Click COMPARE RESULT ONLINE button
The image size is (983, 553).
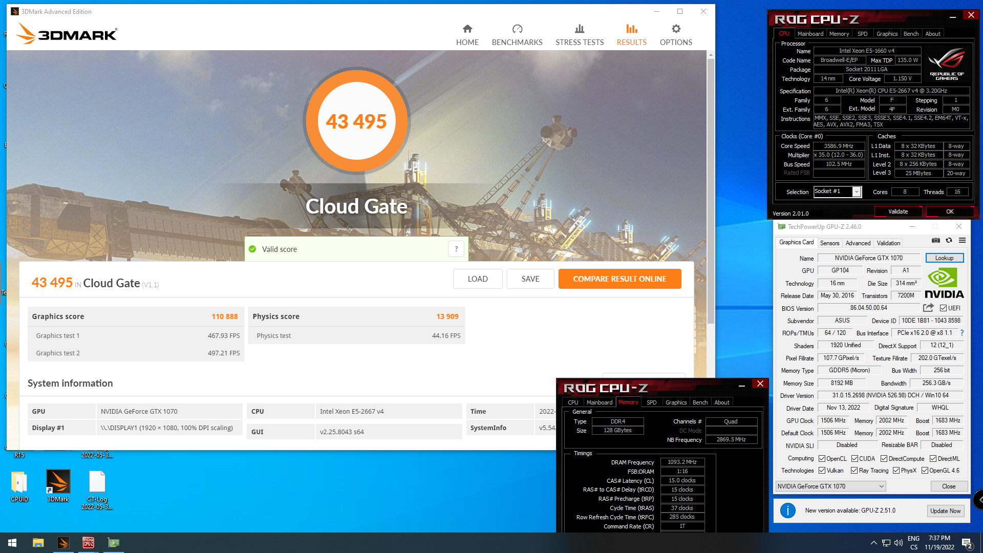click(x=619, y=279)
